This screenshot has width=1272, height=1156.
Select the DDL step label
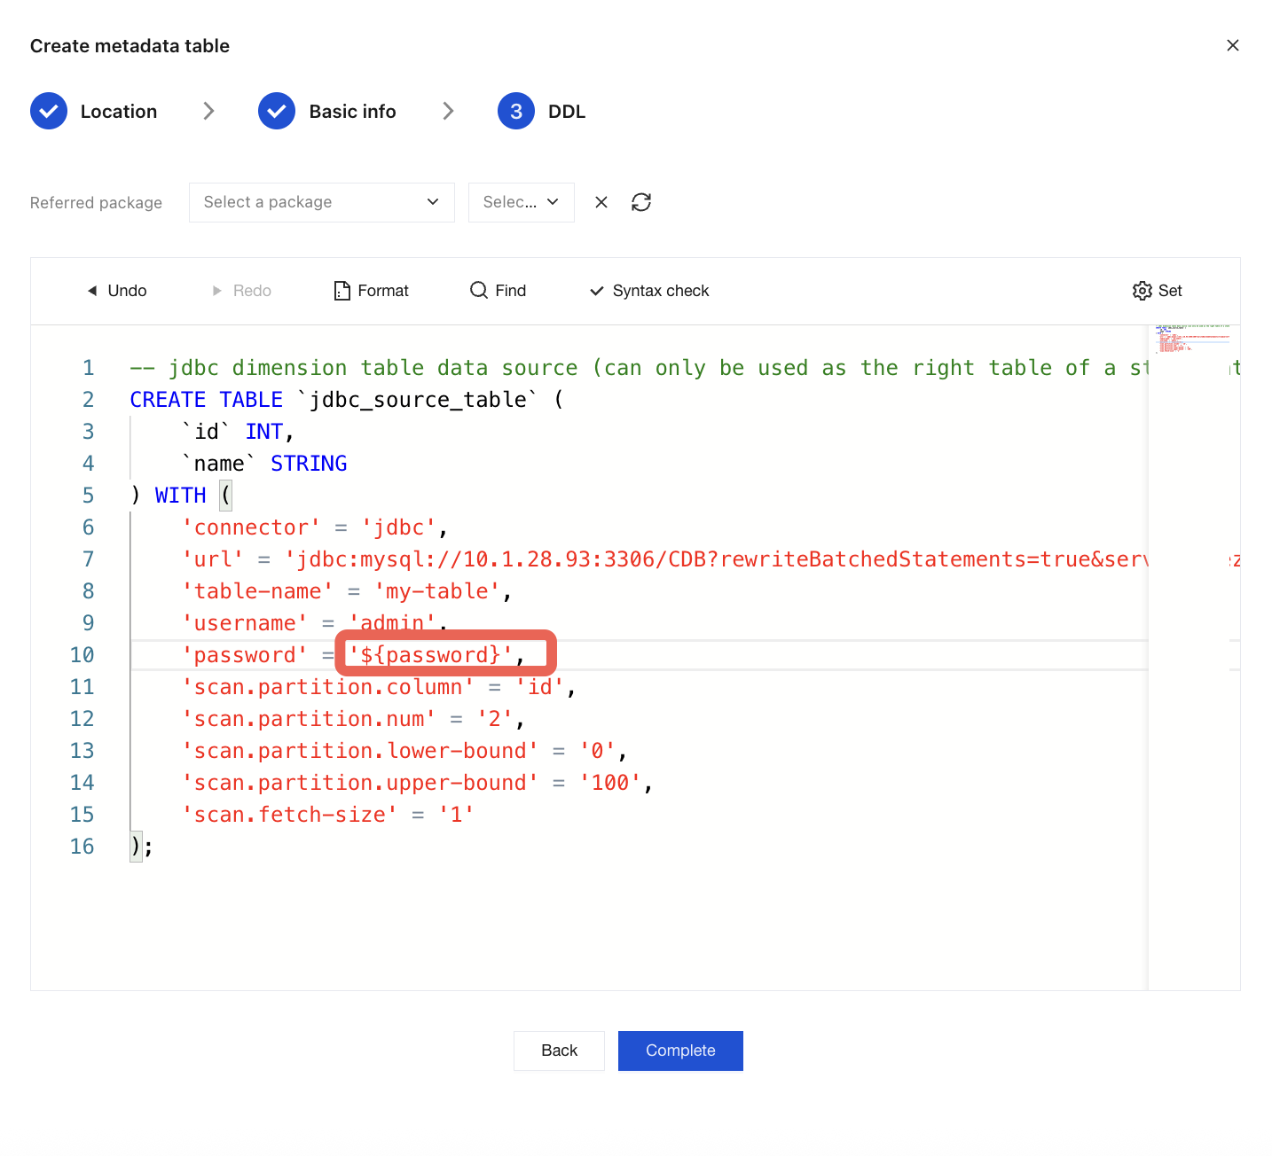[567, 112]
